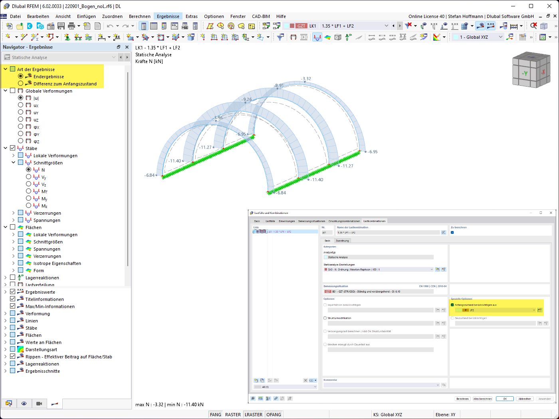The height and width of the screenshot is (419, 559).
Task: Toggle the Navigator panel icon in toolbar
Action: tap(143, 26)
